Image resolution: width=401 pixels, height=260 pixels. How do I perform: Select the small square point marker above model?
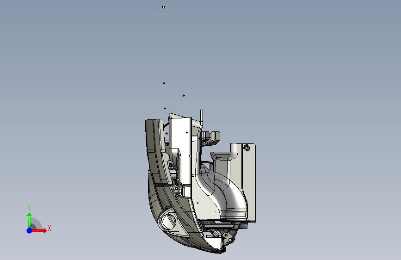(163, 7)
